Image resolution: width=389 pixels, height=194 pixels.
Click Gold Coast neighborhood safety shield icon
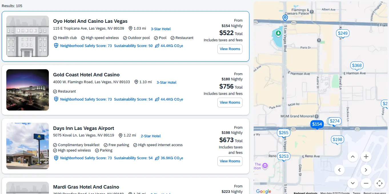click(x=56, y=99)
